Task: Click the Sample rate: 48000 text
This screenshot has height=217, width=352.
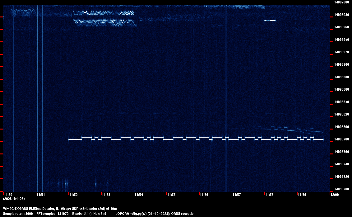Action: point(18,214)
